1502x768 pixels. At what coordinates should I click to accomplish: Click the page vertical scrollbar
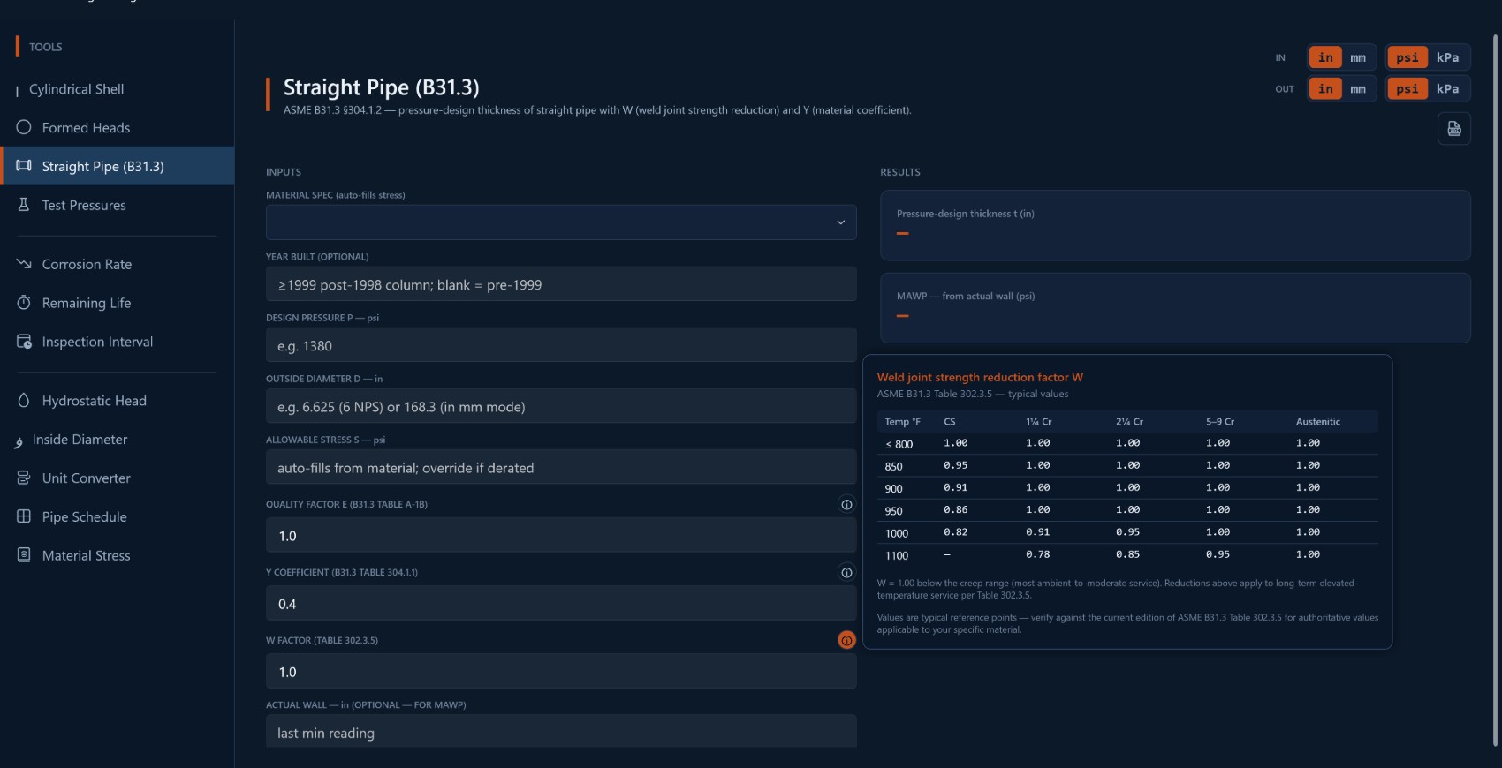point(1496,388)
